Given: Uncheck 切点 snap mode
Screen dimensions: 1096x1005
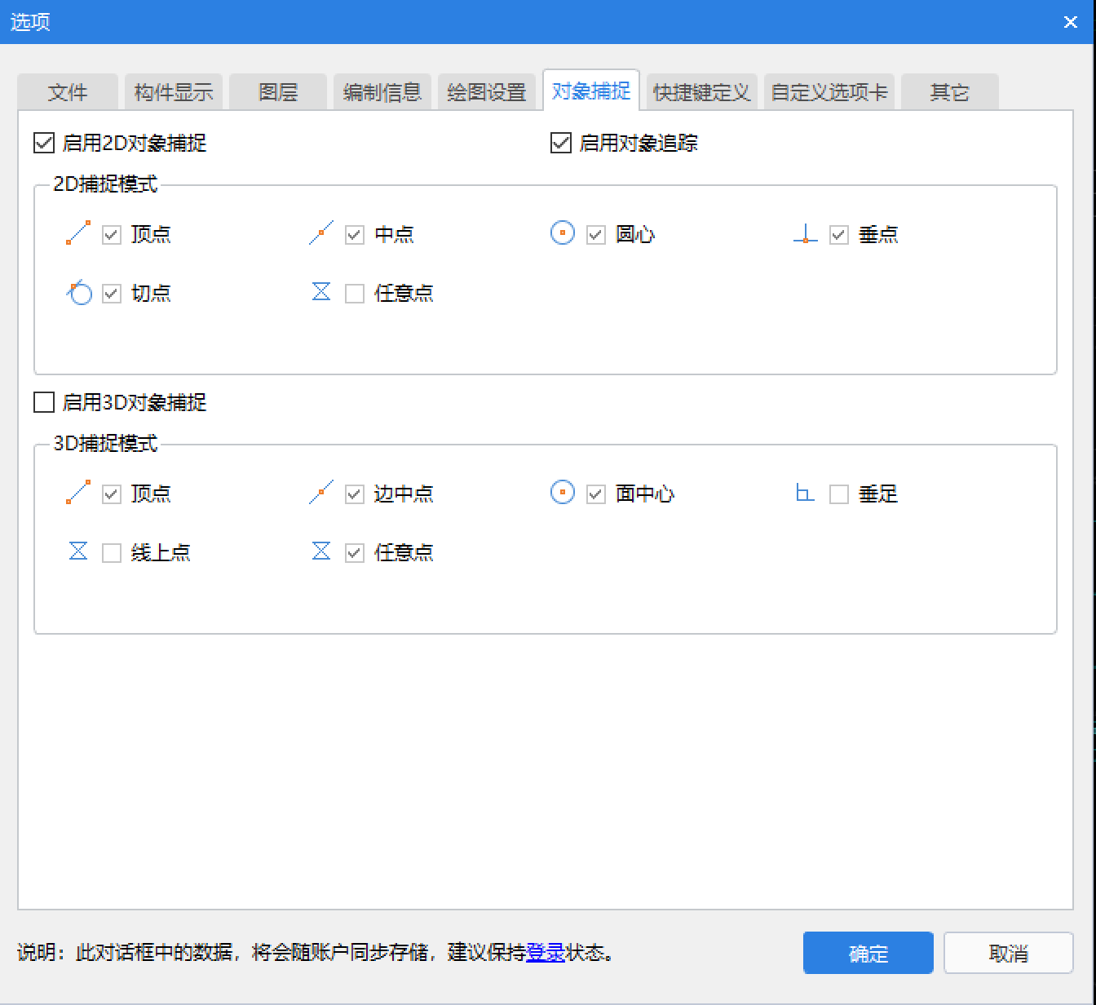Looking at the screenshot, I should [112, 294].
